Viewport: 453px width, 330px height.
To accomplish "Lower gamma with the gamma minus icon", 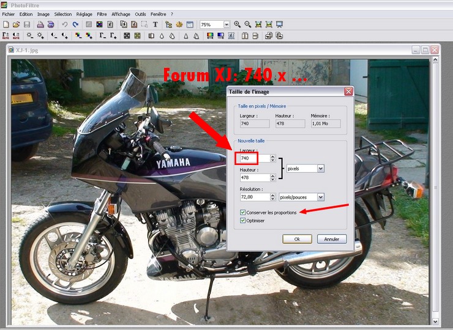I will [x=103, y=36].
